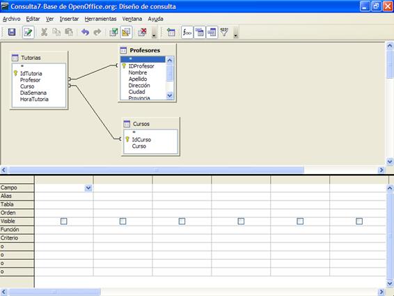This screenshot has width=394, height=296.
Task: Toggle the Edit mode icon
Action: tap(28, 32)
